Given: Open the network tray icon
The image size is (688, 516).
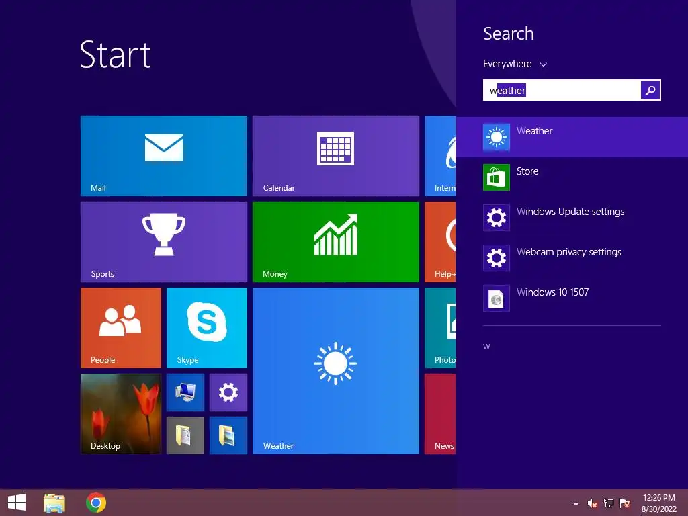Looking at the screenshot, I should click(x=609, y=503).
